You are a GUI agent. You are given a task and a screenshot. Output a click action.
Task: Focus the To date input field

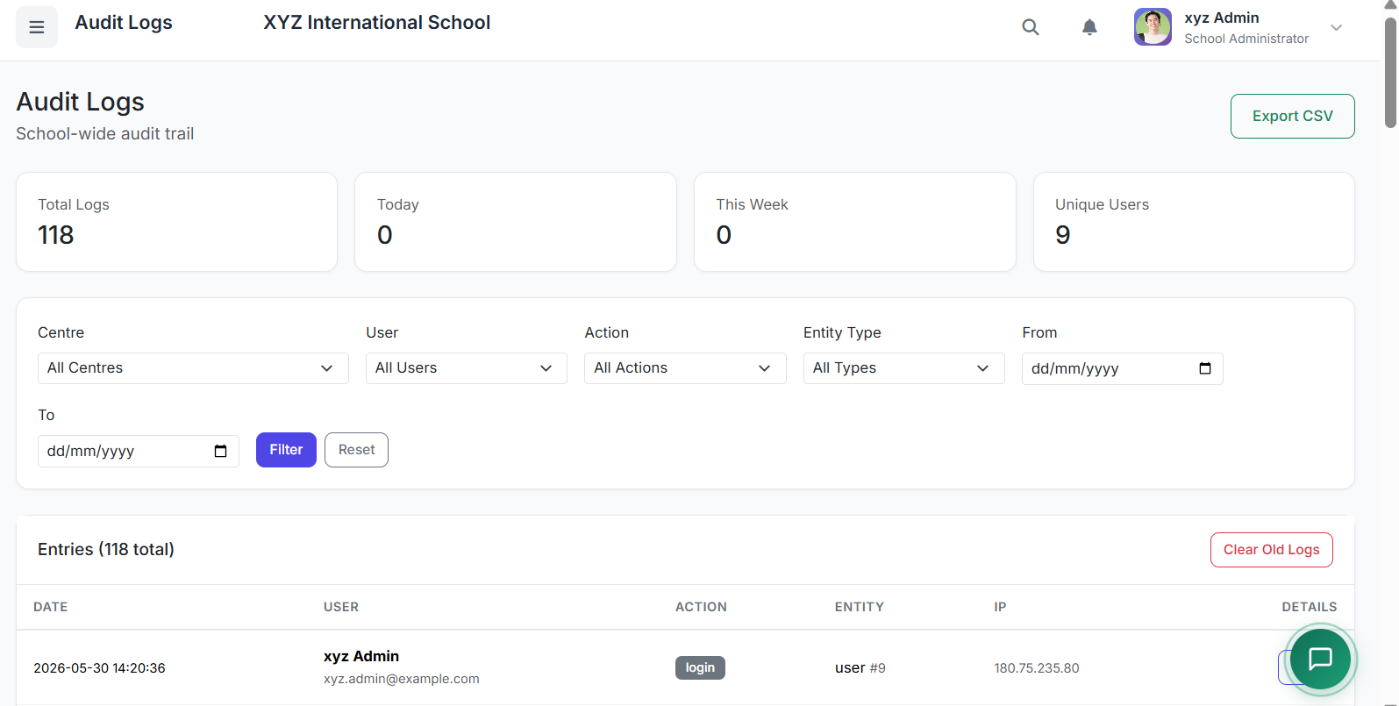[x=139, y=451]
